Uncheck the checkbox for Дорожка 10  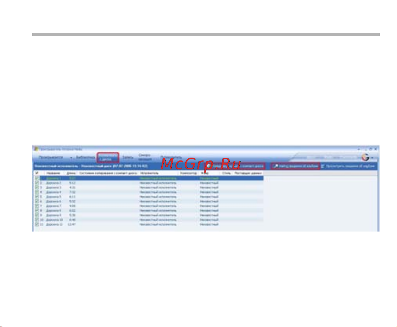tap(37, 220)
